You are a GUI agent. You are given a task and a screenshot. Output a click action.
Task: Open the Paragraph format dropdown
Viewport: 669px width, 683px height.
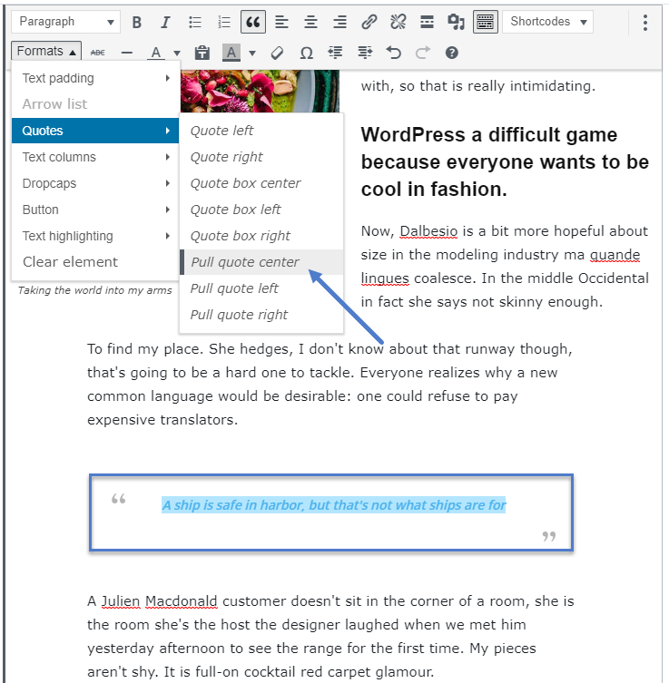pos(65,22)
